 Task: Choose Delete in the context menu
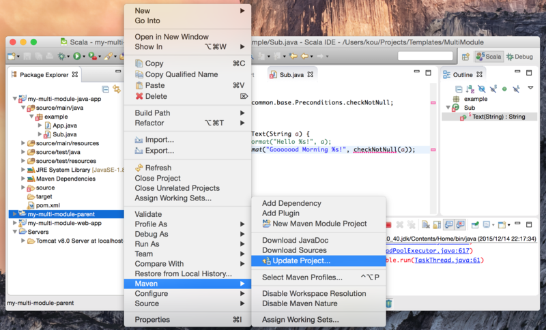187,96
